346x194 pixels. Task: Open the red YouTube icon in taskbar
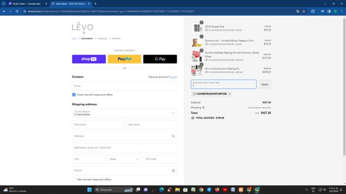point(225,190)
